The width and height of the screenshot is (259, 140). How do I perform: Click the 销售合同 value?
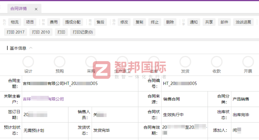pyautogui.click(x=171, y=99)
